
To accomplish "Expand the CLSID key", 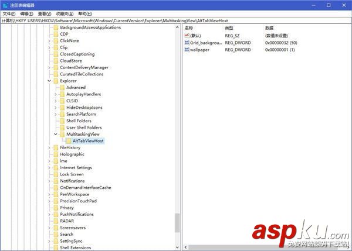I will (56, 101).
